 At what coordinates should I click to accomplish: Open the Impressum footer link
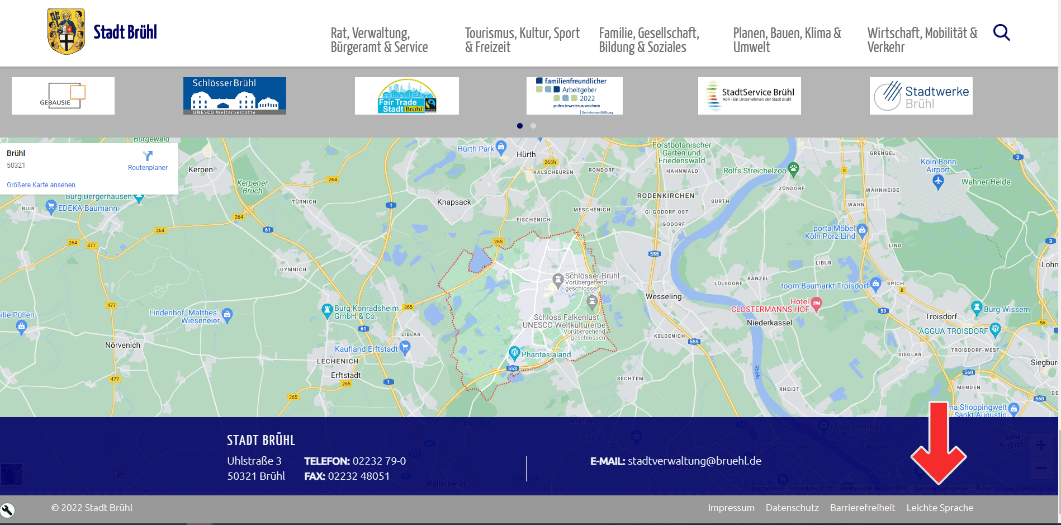(731, 508)
